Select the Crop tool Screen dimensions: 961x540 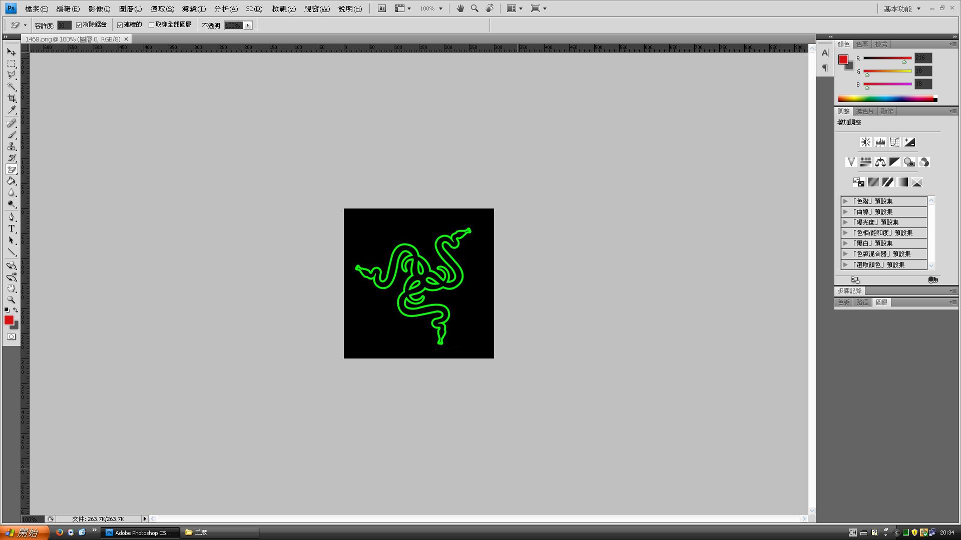click(12, 98)
